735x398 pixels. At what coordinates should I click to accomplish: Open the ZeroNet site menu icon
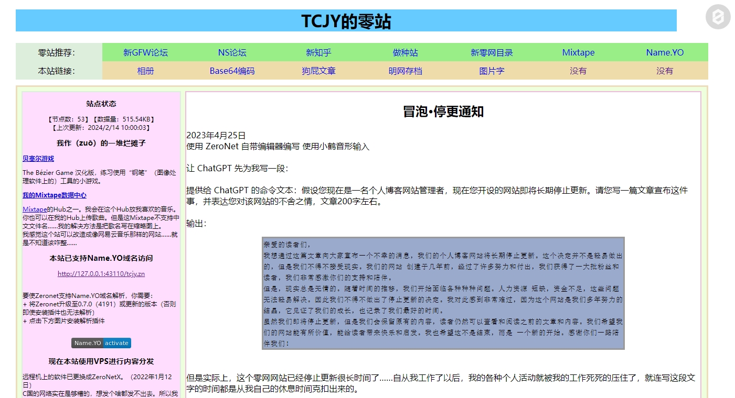pos(718,17)
